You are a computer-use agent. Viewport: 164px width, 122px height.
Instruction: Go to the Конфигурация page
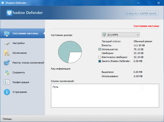click(20, 82)
